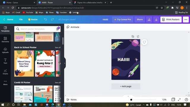The height and width of the screenshot is (107, 190).
Task: Duplicate page using the copy icon above canvas
Action: (133, 36)
